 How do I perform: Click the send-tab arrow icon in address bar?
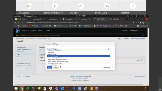[x=133, y=22]
